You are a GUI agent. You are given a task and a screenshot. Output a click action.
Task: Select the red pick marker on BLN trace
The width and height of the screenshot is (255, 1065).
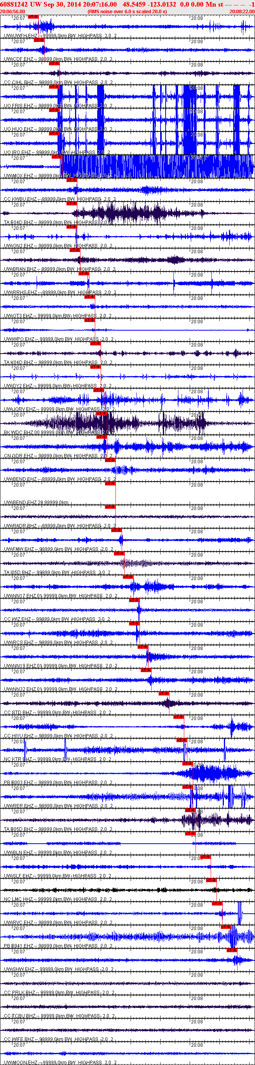click(x=190, y=834)
